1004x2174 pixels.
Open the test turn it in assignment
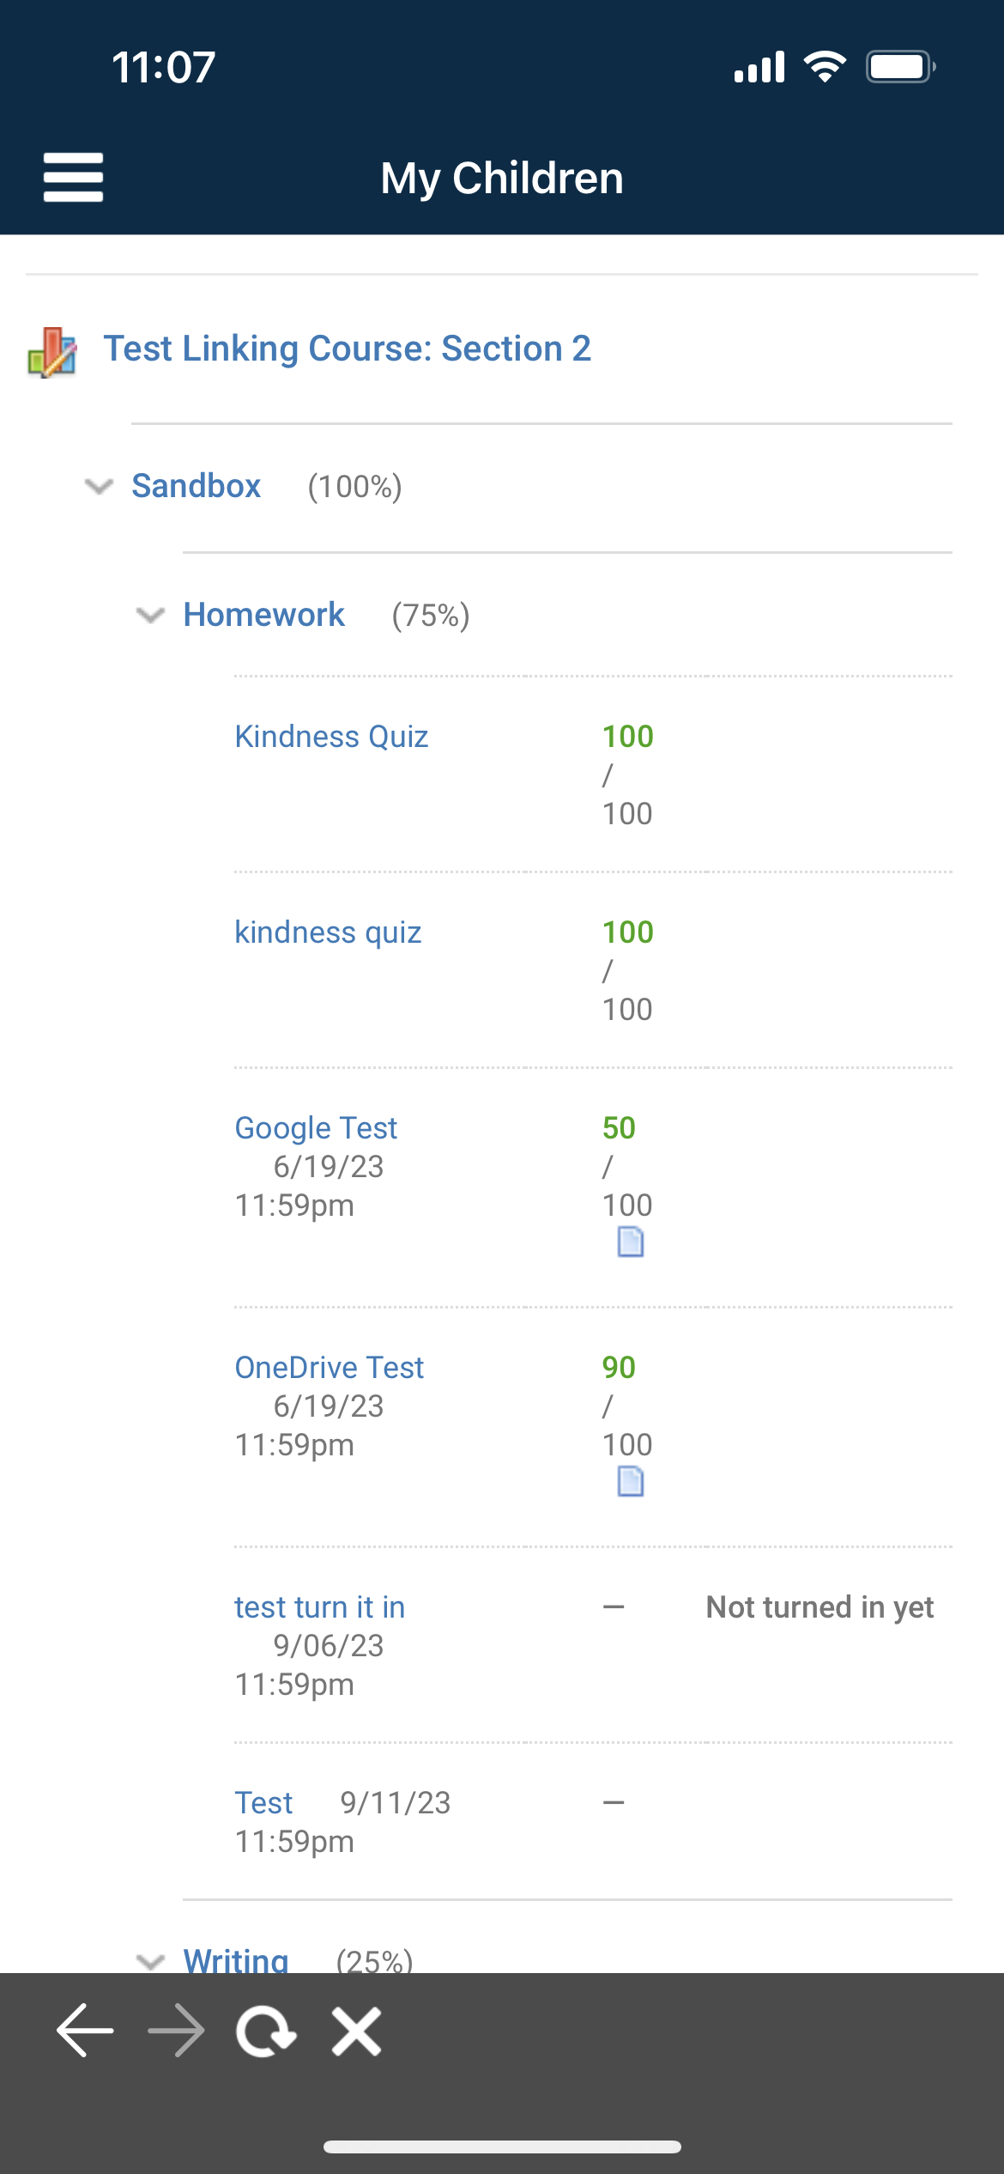(x=320, y=1607)
